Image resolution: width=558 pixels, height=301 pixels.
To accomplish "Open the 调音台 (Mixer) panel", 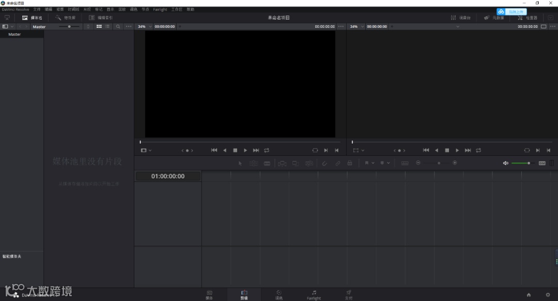I will coord(460,18).
